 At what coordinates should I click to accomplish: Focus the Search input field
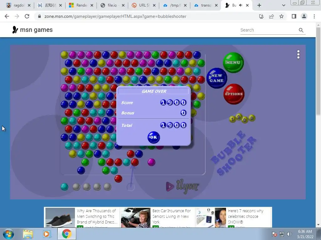click(x=269, y=30)
